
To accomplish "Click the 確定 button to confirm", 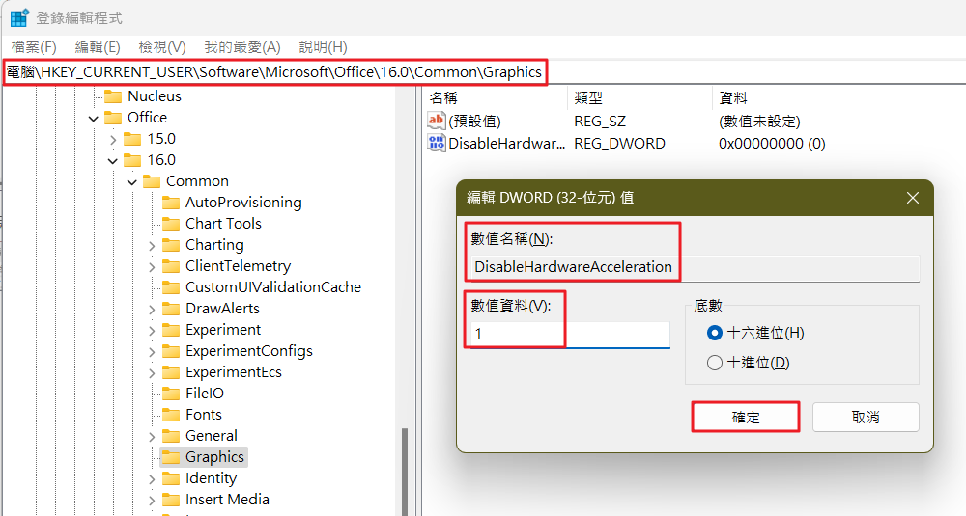I will (x=746, y=417).
